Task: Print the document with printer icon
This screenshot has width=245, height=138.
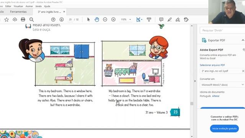Action: (23, 20)
